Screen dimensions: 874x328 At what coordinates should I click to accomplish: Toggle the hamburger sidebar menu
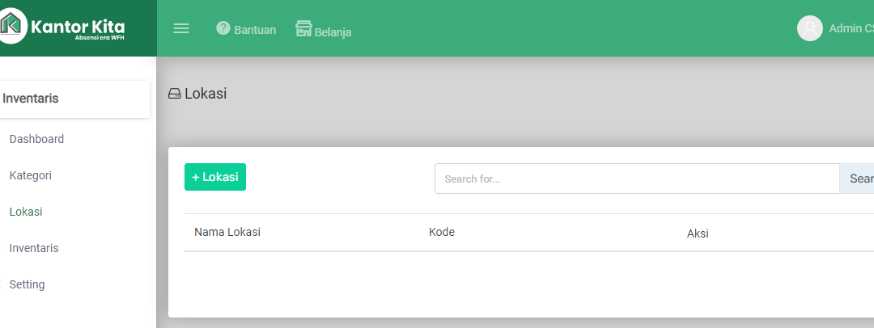(x=181, y=28)
